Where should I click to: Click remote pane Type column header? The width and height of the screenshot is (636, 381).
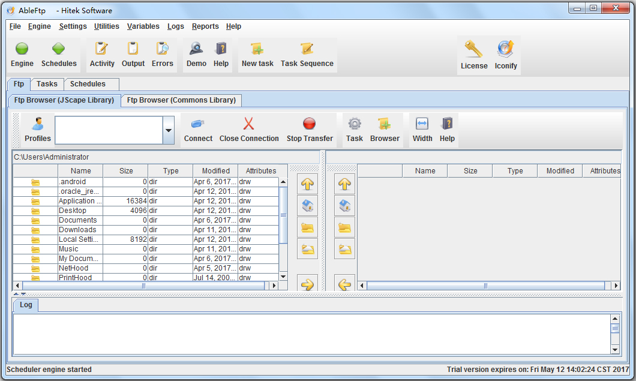pyautogui.click(x=515, y=171)
